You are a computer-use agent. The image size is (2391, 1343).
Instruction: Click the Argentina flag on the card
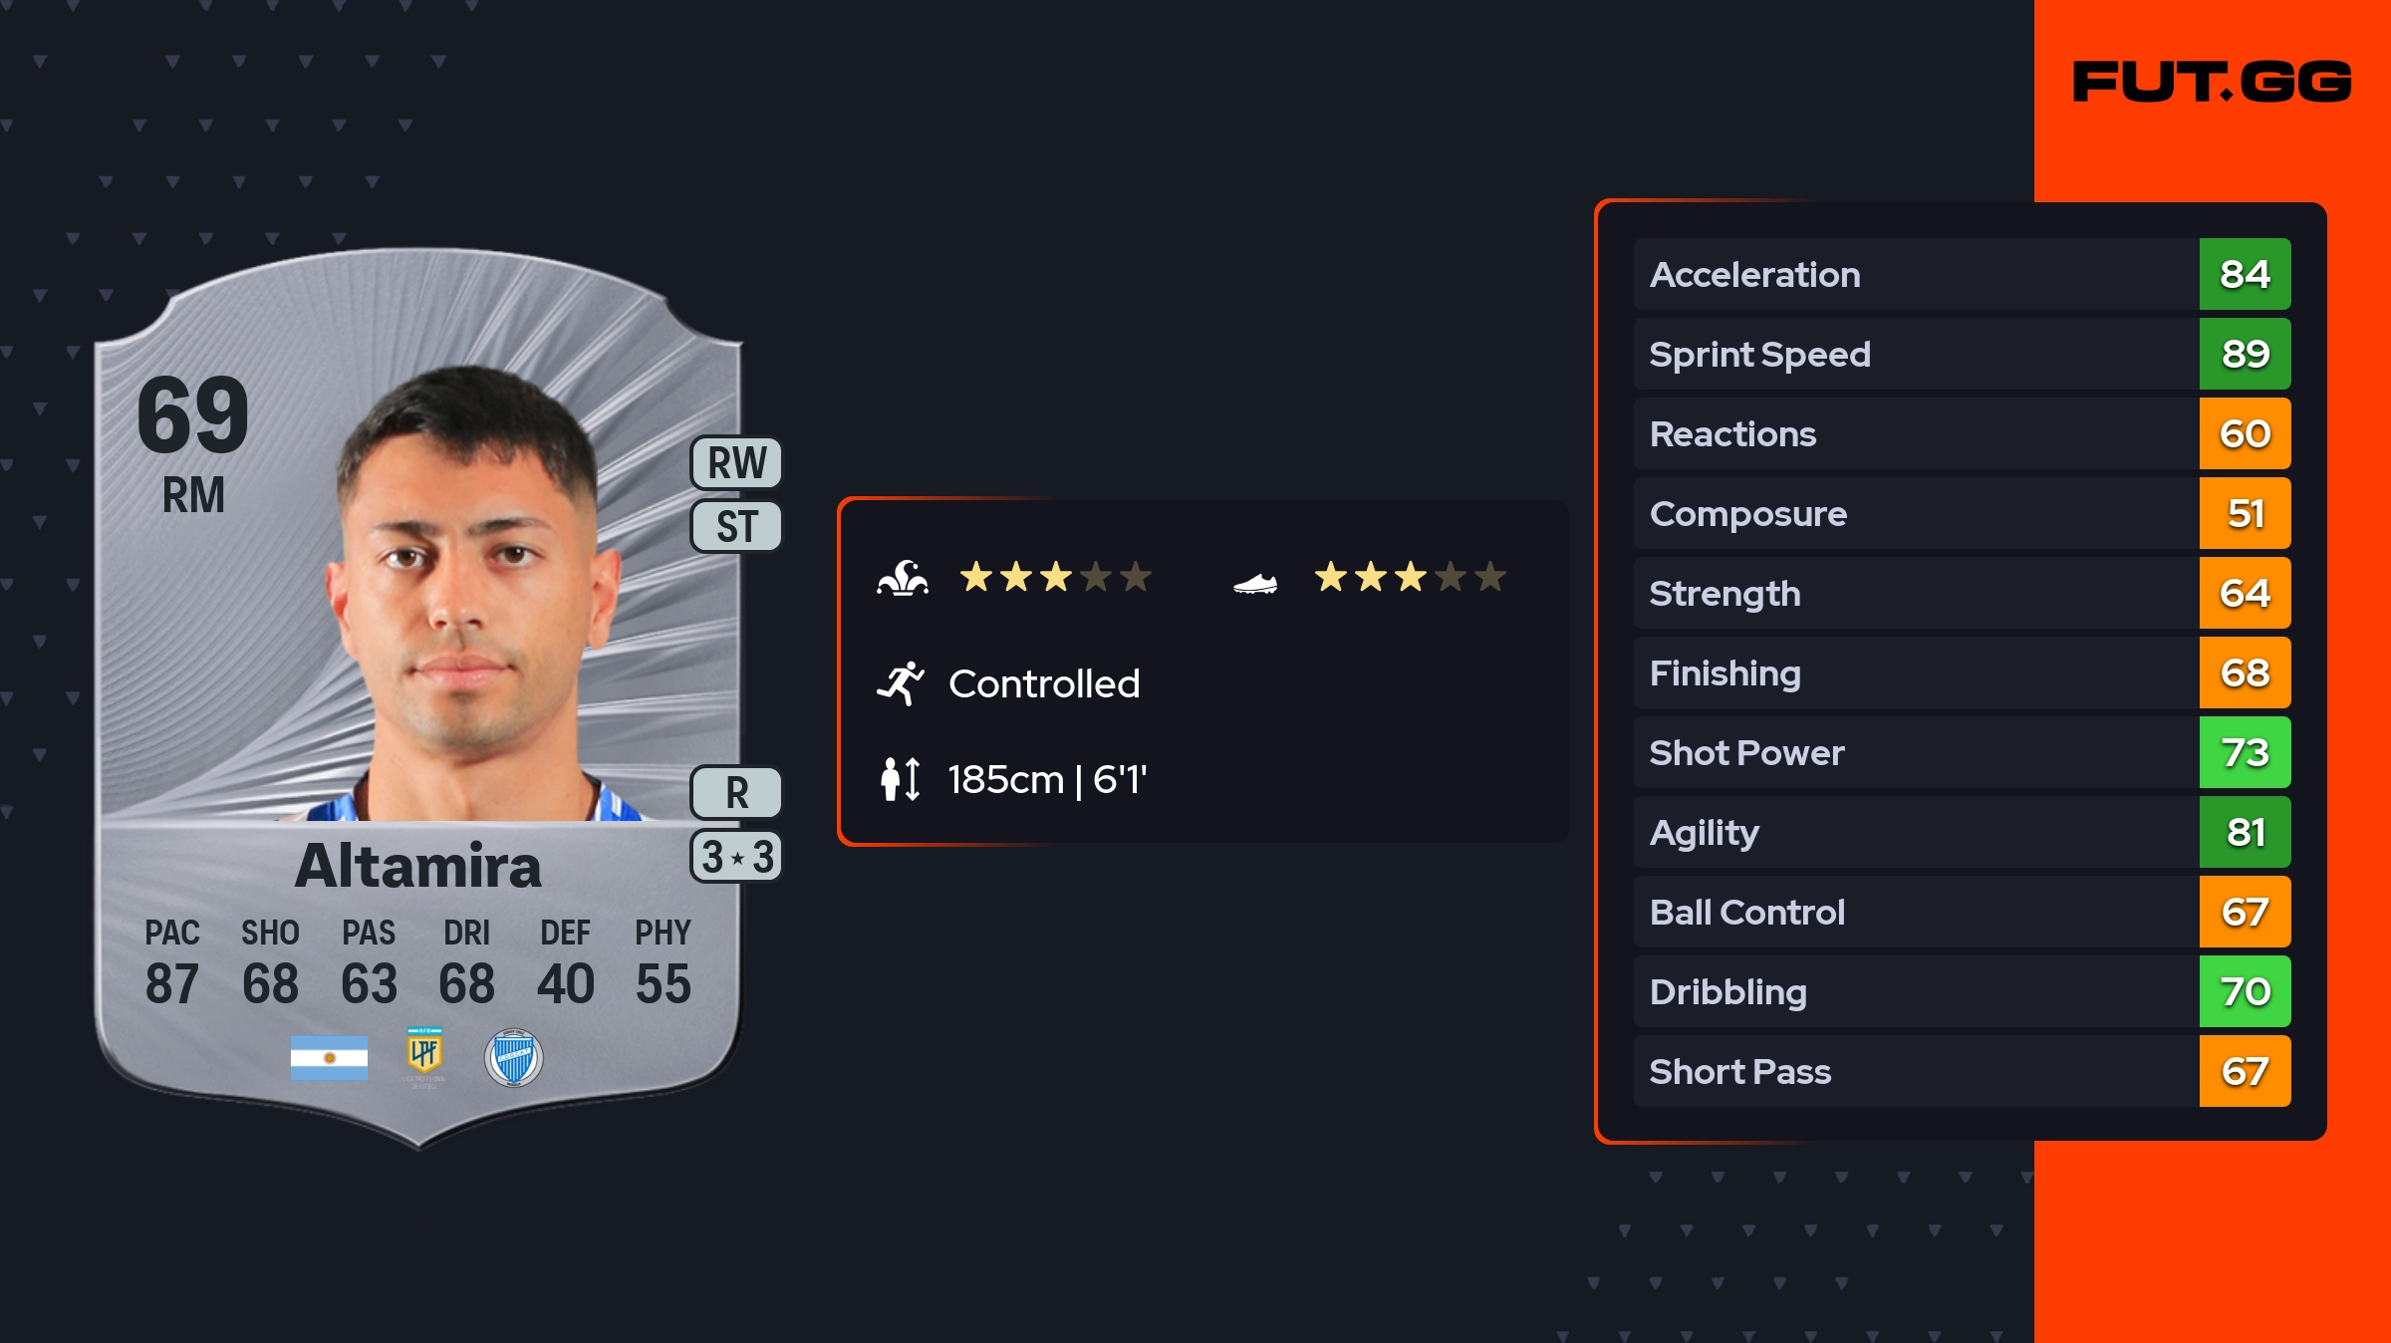pyautogui.click(x=329, y=1058)
